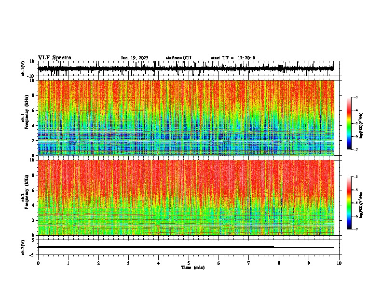Click the ch.3 voltage trace line
This screenshot has height=295, width=382.
coord(186,247)
